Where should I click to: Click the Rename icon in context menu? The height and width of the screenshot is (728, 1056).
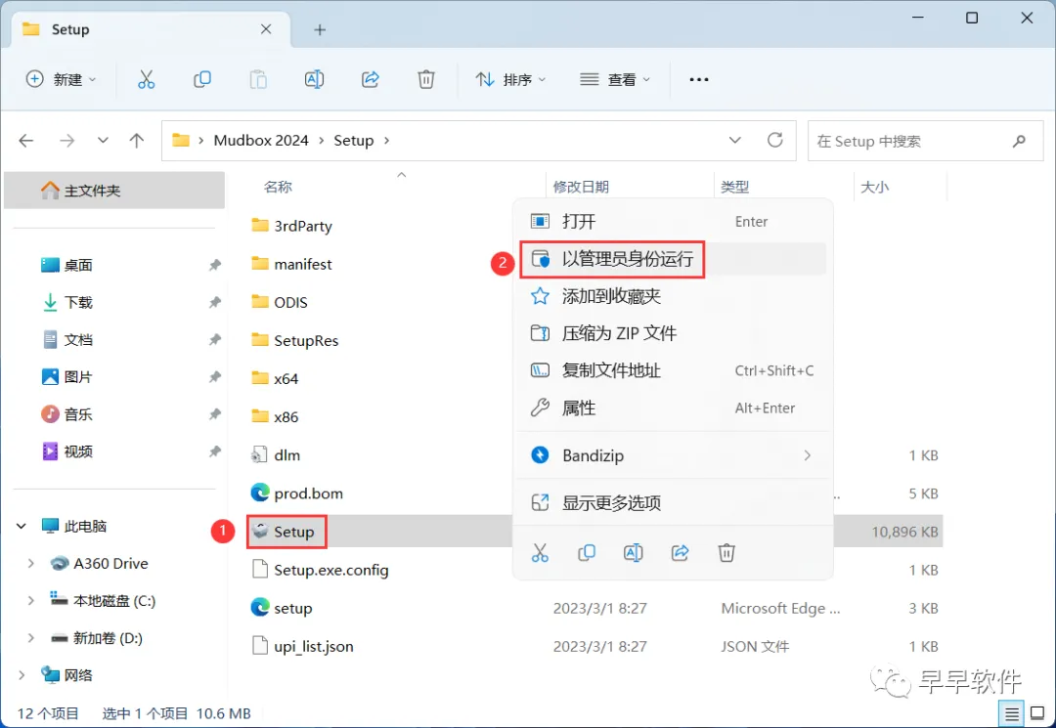click(633, 553)
